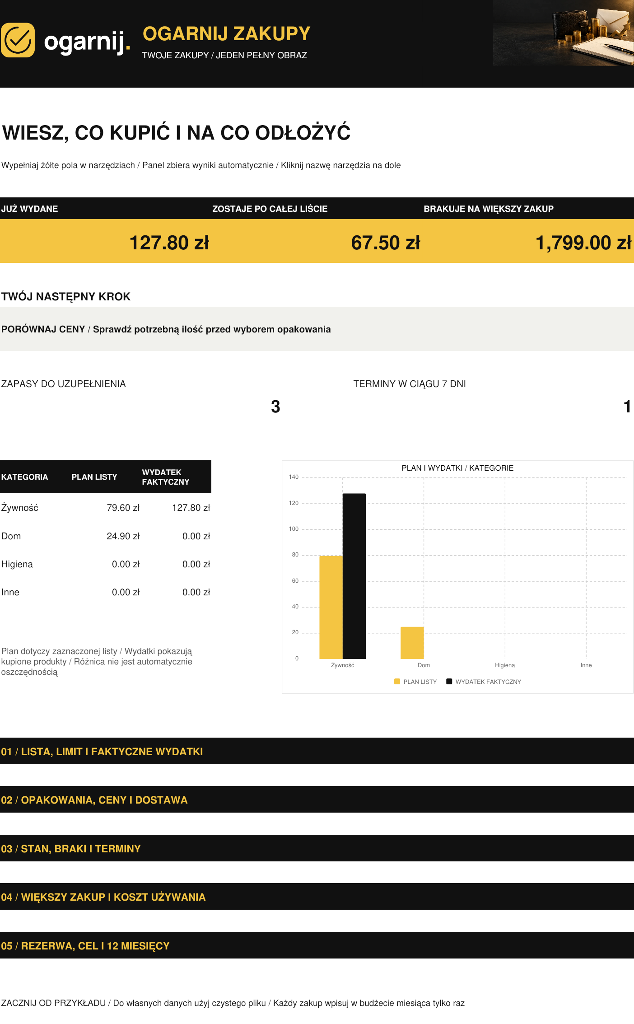This screenshot has width=634, height=1024.
Task: Click the chart title PLAN I WYDATKI / KATEGORIE
Action: pyautogui.click(x=457, y=468)
